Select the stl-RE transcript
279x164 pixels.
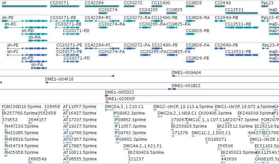[25, 21]
